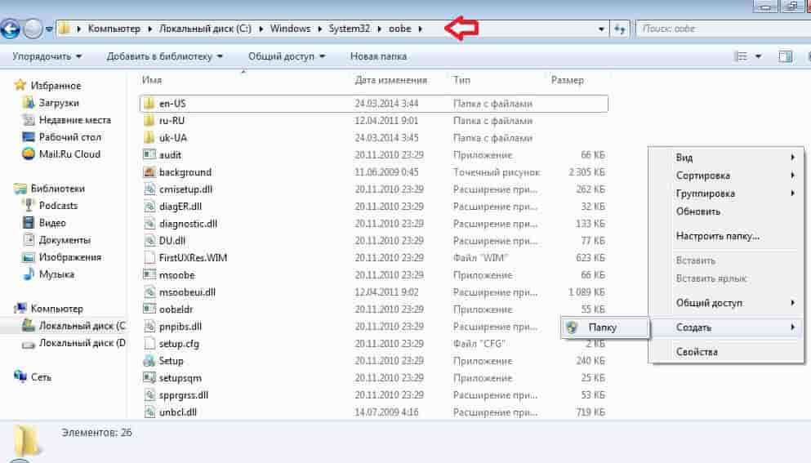Screen dimensions: 811x463
Task: Click the refresh button beside address bar
Action: pyautogui.click(x=620, y=29)
